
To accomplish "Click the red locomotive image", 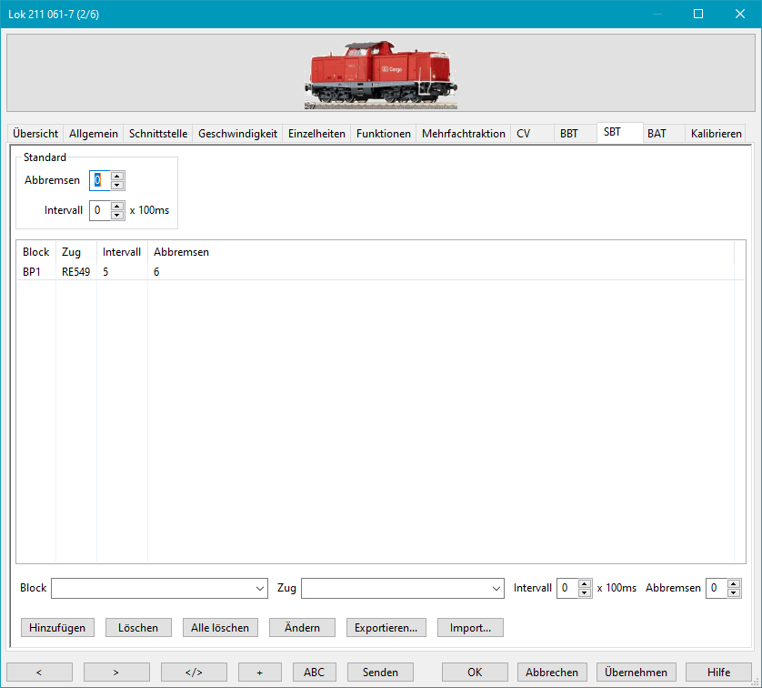I will pos(380,75).
